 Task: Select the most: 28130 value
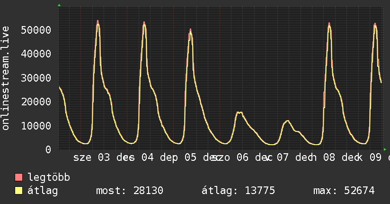pyautogui.click(x=130, y=191)
